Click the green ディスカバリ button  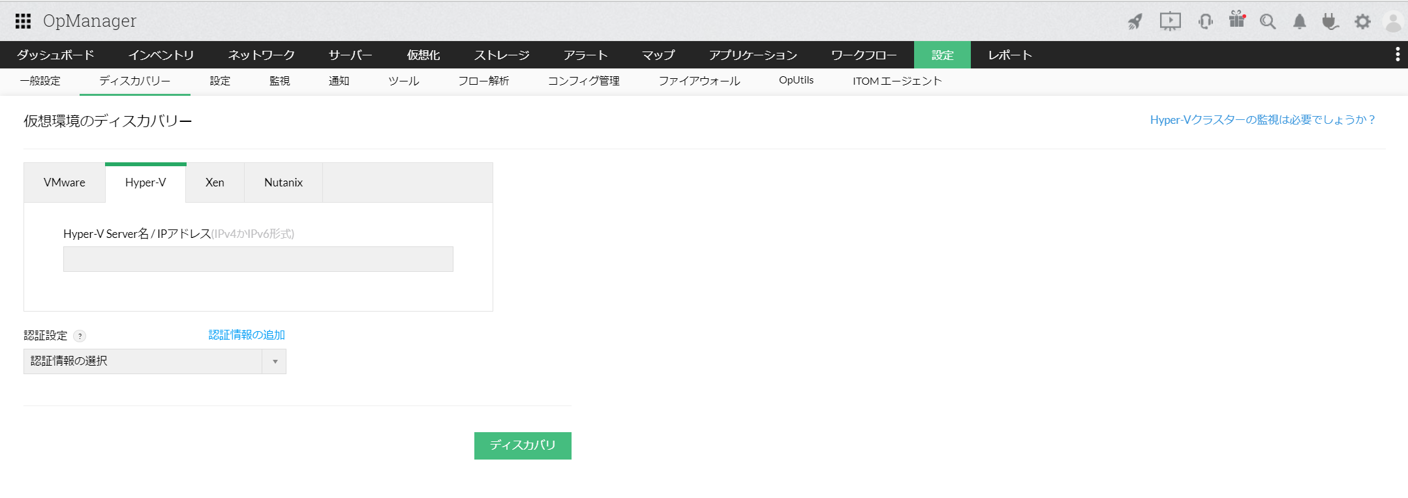(523, 446)
